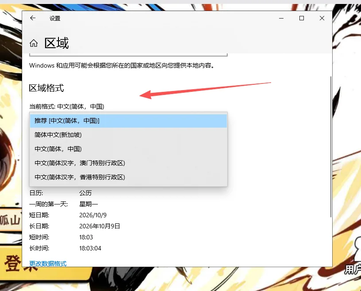The height and width of the screenshot is (291, 361).
Task: Click the 短时间: label
Action: click(39, 237)
